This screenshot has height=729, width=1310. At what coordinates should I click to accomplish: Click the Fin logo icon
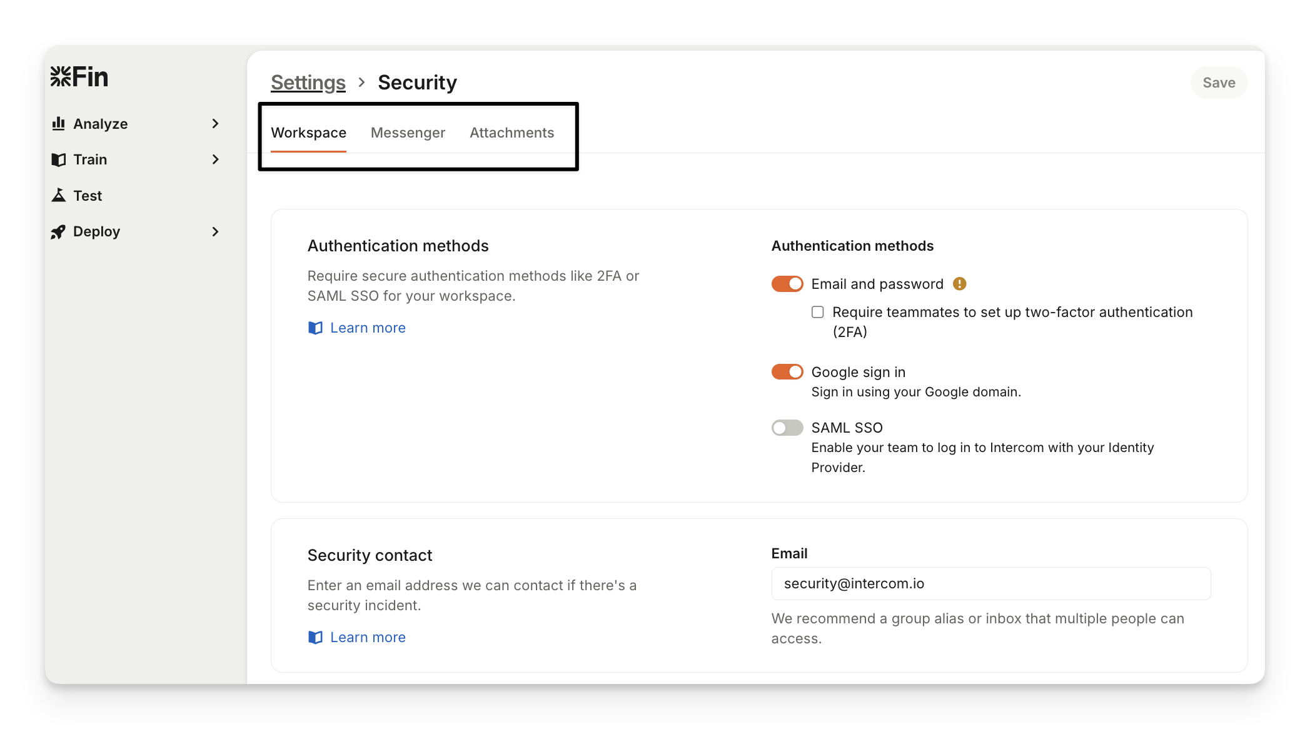(x=61, y=77)
